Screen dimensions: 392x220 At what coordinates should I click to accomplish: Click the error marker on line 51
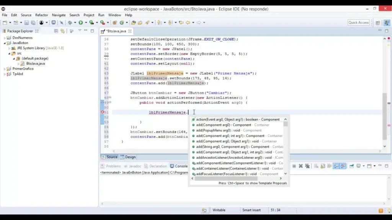pos(103,112)
